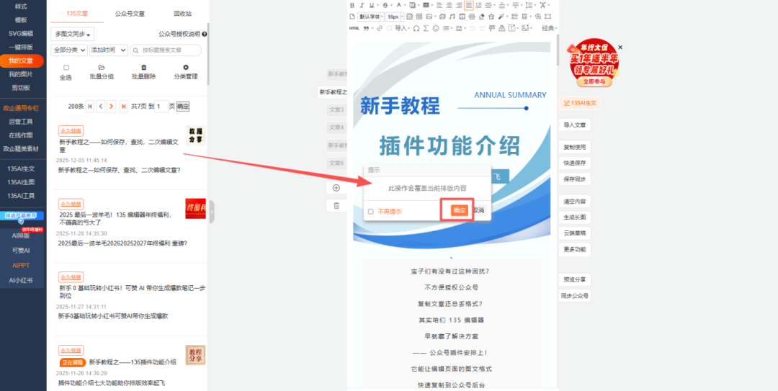Apply underline formatting
Viewport: 778px width, 391px height.
[x=372, y=5]
